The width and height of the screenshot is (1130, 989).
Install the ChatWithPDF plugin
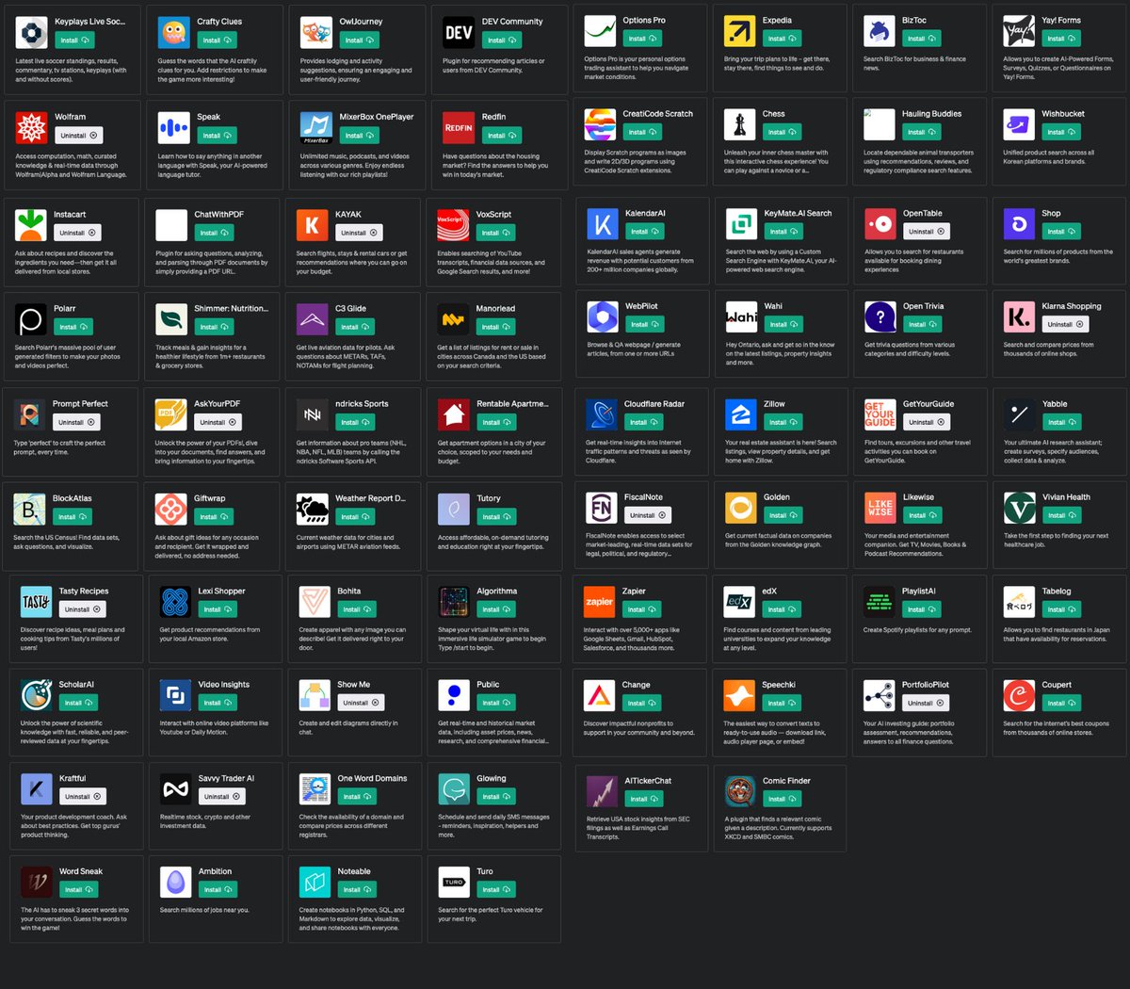coord(214,233)
